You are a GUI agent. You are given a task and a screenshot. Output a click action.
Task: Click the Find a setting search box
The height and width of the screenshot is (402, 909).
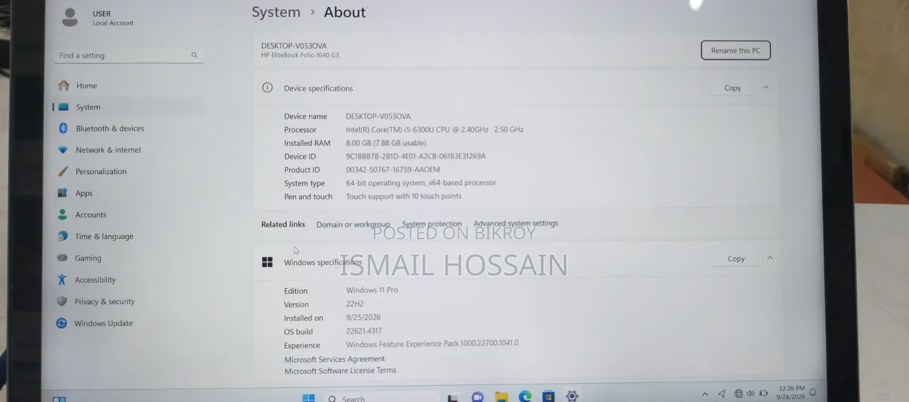pyautogui.click(x=129, y=55)
